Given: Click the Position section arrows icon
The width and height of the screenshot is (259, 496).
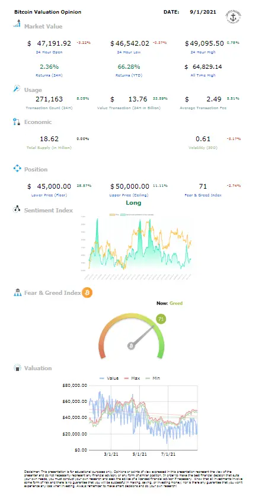Looking at the screenshot, I should [17, 168].
